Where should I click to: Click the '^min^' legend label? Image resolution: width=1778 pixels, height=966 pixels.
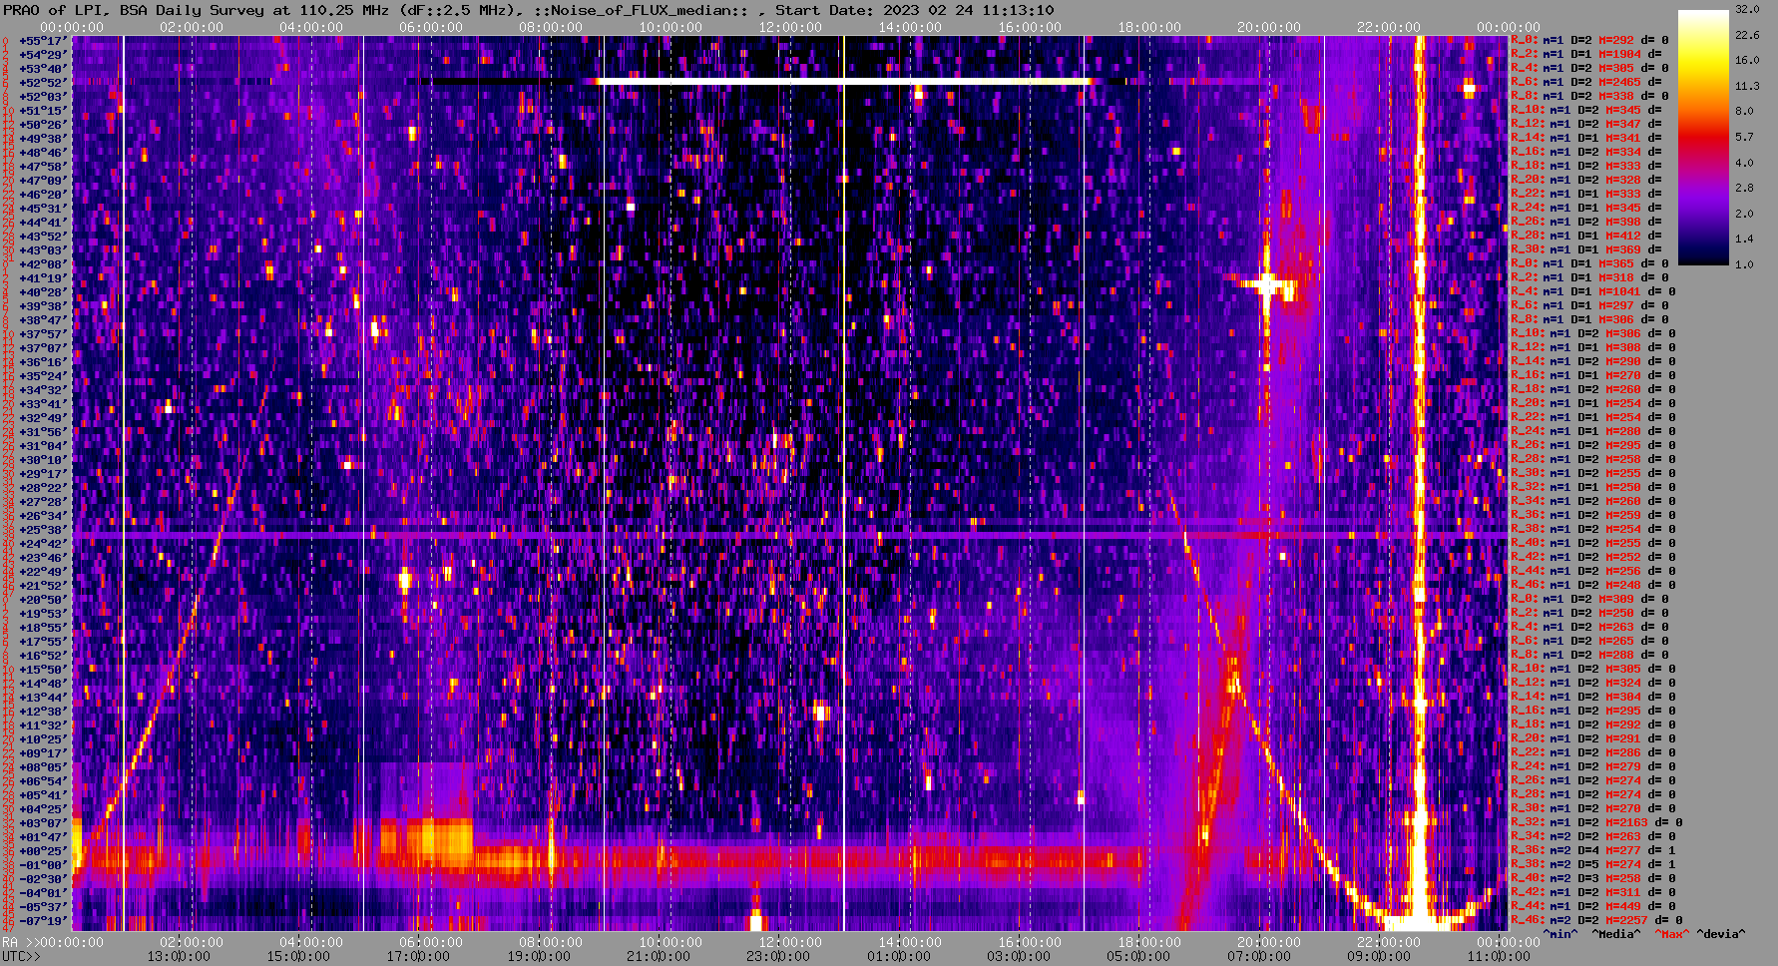click(1560, 934)
